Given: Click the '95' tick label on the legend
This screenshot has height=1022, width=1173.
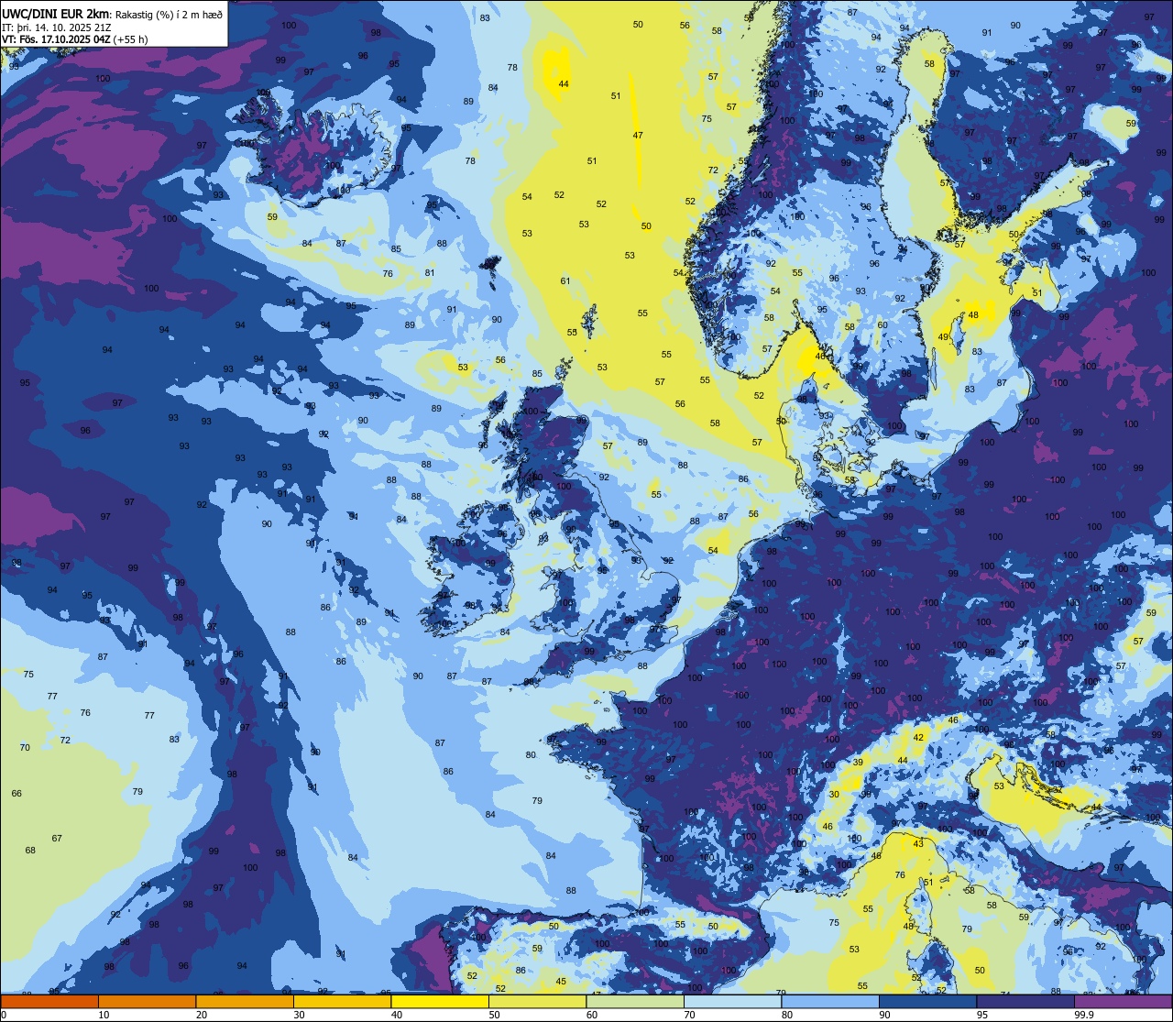Looking at the screenshot, I should tap(982, 1014).
